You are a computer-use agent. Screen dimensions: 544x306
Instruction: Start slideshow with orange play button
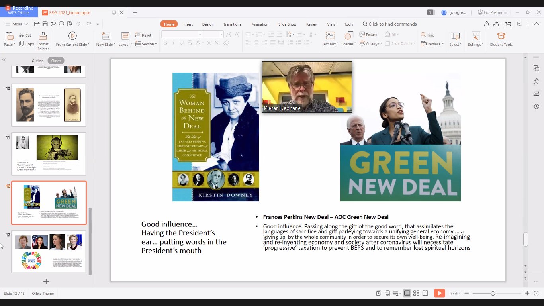point(439,293)
